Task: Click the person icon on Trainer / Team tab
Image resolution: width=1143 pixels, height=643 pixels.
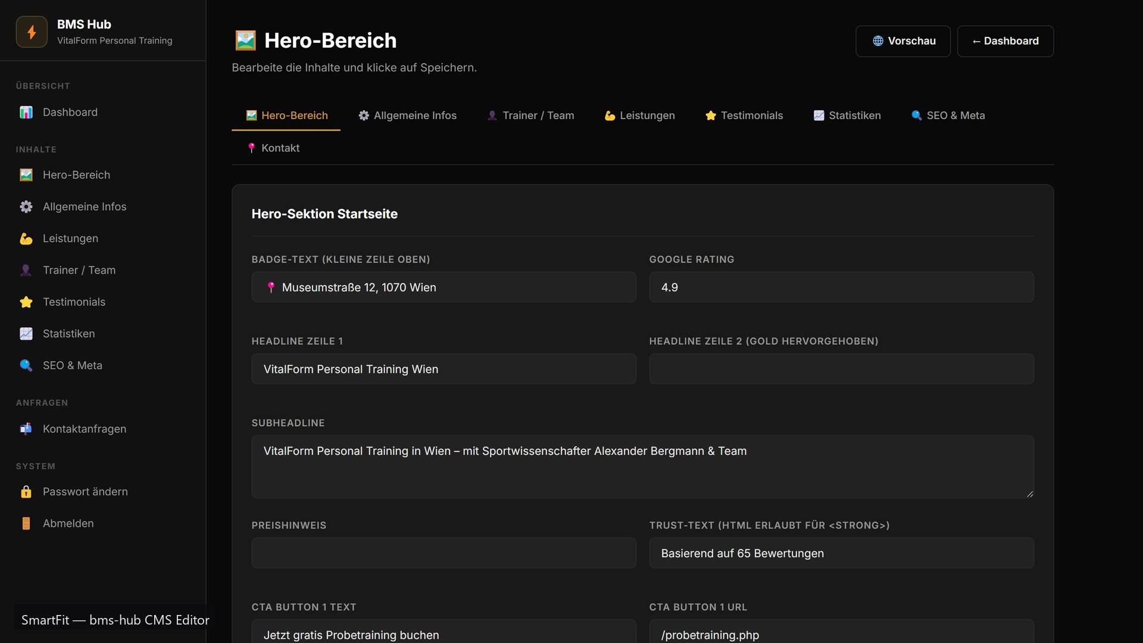Action: [492, 116]
